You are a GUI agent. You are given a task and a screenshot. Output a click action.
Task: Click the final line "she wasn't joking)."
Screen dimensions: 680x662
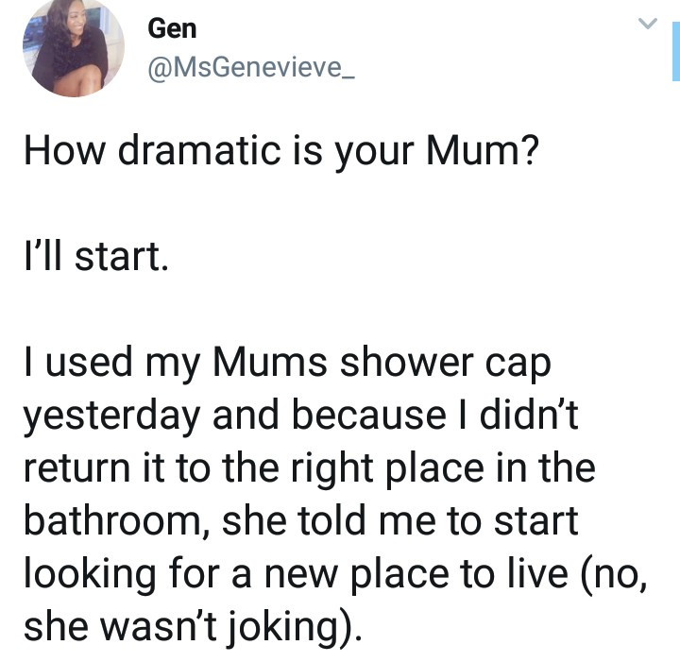coord(192,627)
